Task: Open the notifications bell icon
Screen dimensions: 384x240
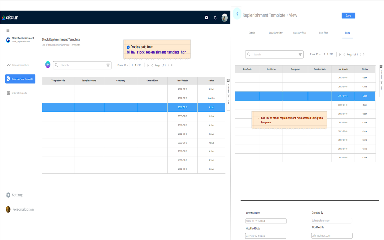Action: 215,18
